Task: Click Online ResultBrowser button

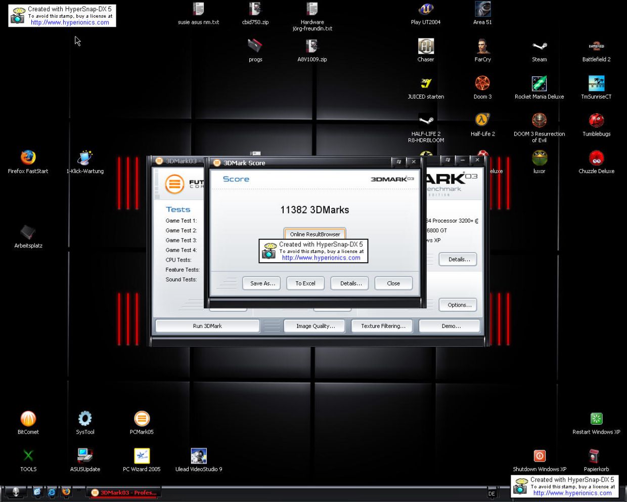Action: (315, 234)
